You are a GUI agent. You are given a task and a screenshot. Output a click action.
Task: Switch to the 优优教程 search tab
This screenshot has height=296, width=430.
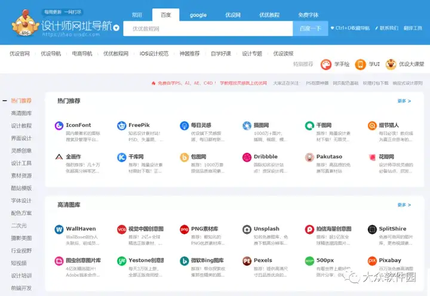click(269, 15)
